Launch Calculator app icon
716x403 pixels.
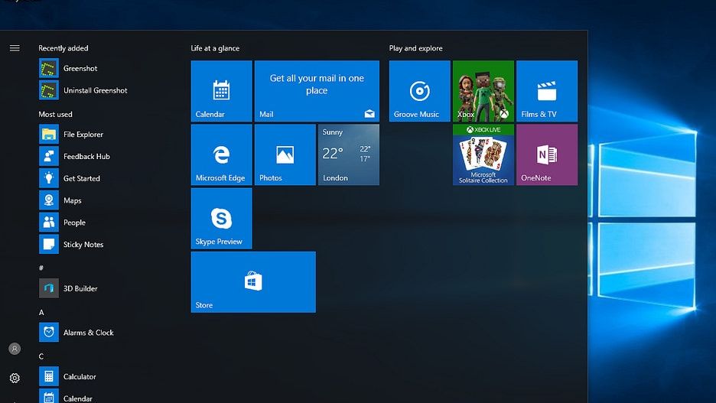tap(49, 376)
